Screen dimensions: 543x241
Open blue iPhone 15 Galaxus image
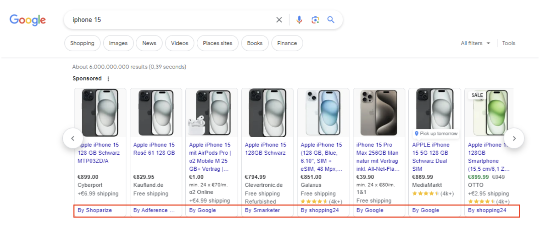[323, 113]
